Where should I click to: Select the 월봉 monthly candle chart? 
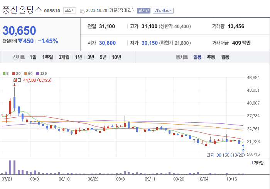pos(225,57)
